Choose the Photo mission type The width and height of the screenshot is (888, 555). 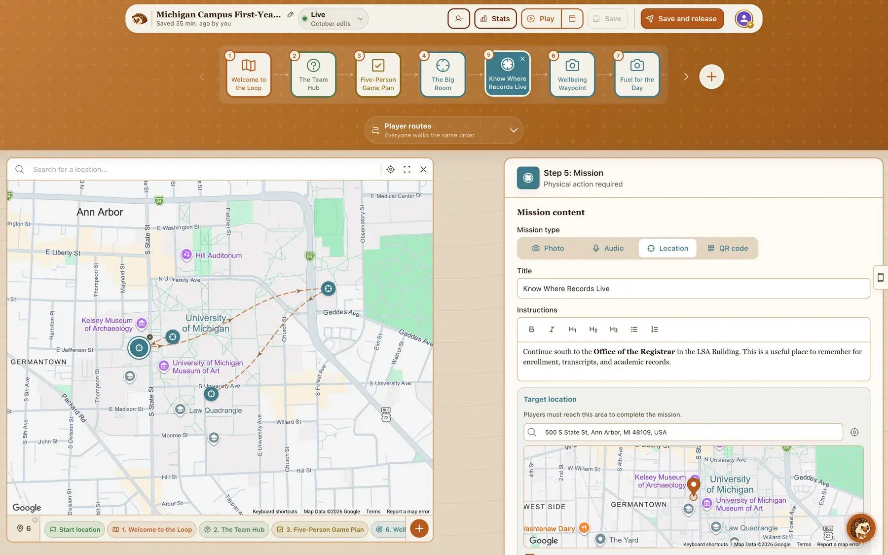tap(548, 248)
